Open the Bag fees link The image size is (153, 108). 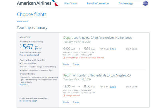coord(24,85)
